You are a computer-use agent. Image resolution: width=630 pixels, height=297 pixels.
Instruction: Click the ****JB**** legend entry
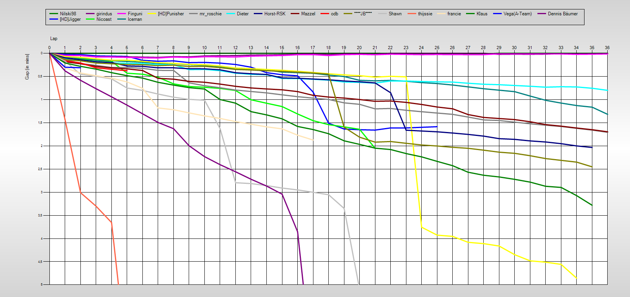click(363, 14)
